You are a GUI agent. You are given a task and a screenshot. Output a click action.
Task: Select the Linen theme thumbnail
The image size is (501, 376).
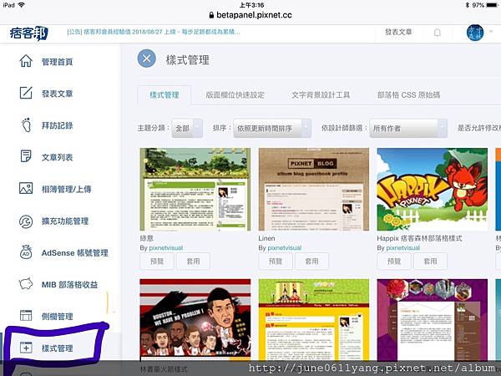[x=314, y=190]
